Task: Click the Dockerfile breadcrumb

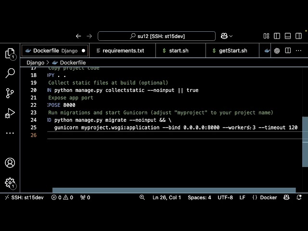Action: (73, 63)
